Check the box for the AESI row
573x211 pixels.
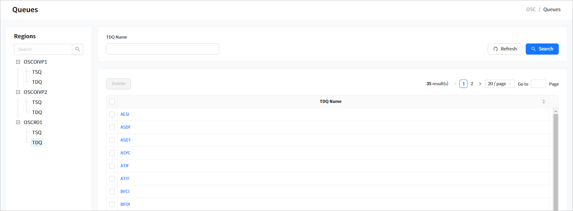coord(112,114)
